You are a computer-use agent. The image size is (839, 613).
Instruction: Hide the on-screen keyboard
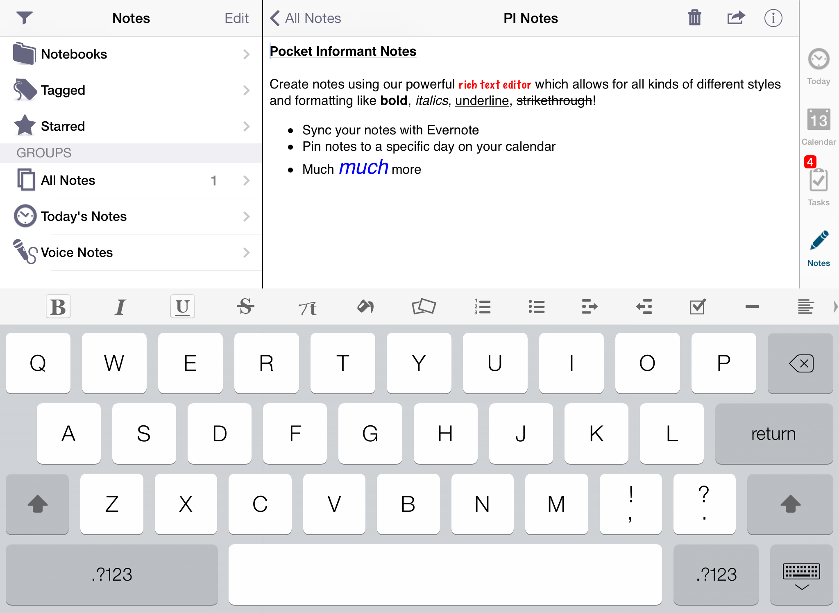[801, 574]
